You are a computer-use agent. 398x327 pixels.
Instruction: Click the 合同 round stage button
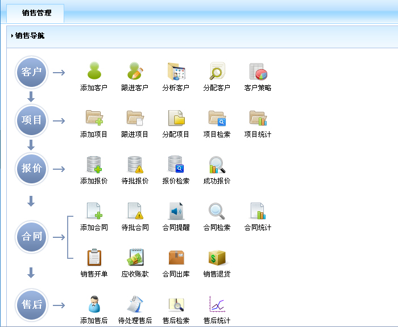pyautogui.click(x=32, y=237)
